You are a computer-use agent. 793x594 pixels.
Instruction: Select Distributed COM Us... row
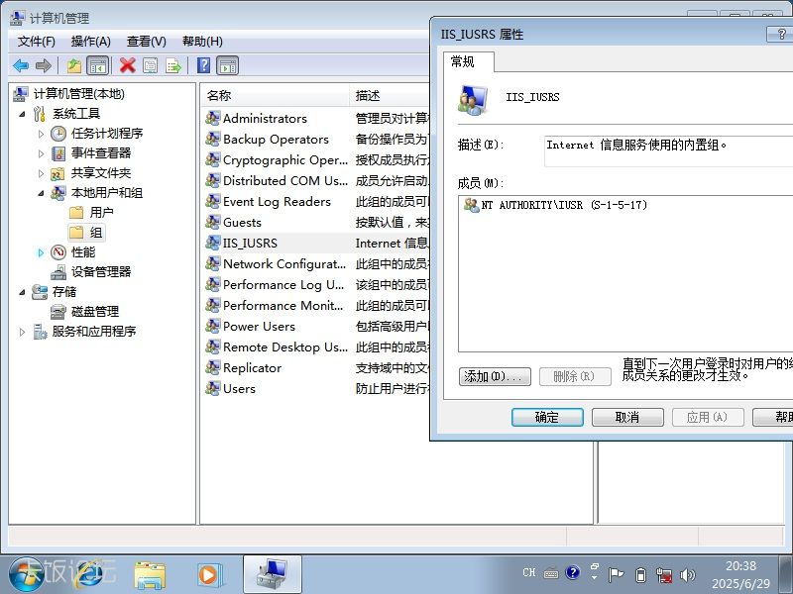pyautogui.click(x=316, y=181)
